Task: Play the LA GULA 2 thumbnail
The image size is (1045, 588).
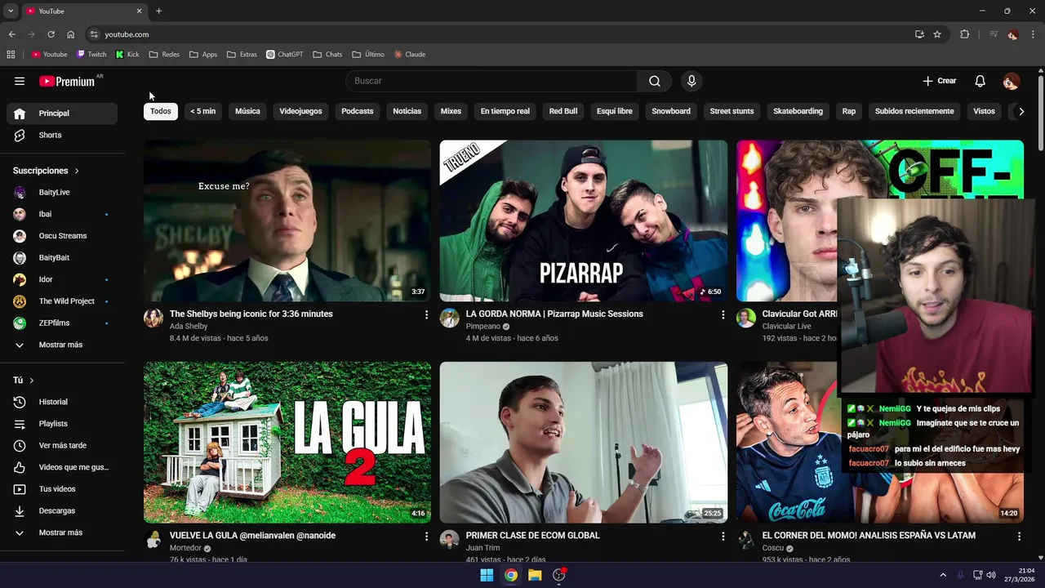Action: [x=287, y=442]
